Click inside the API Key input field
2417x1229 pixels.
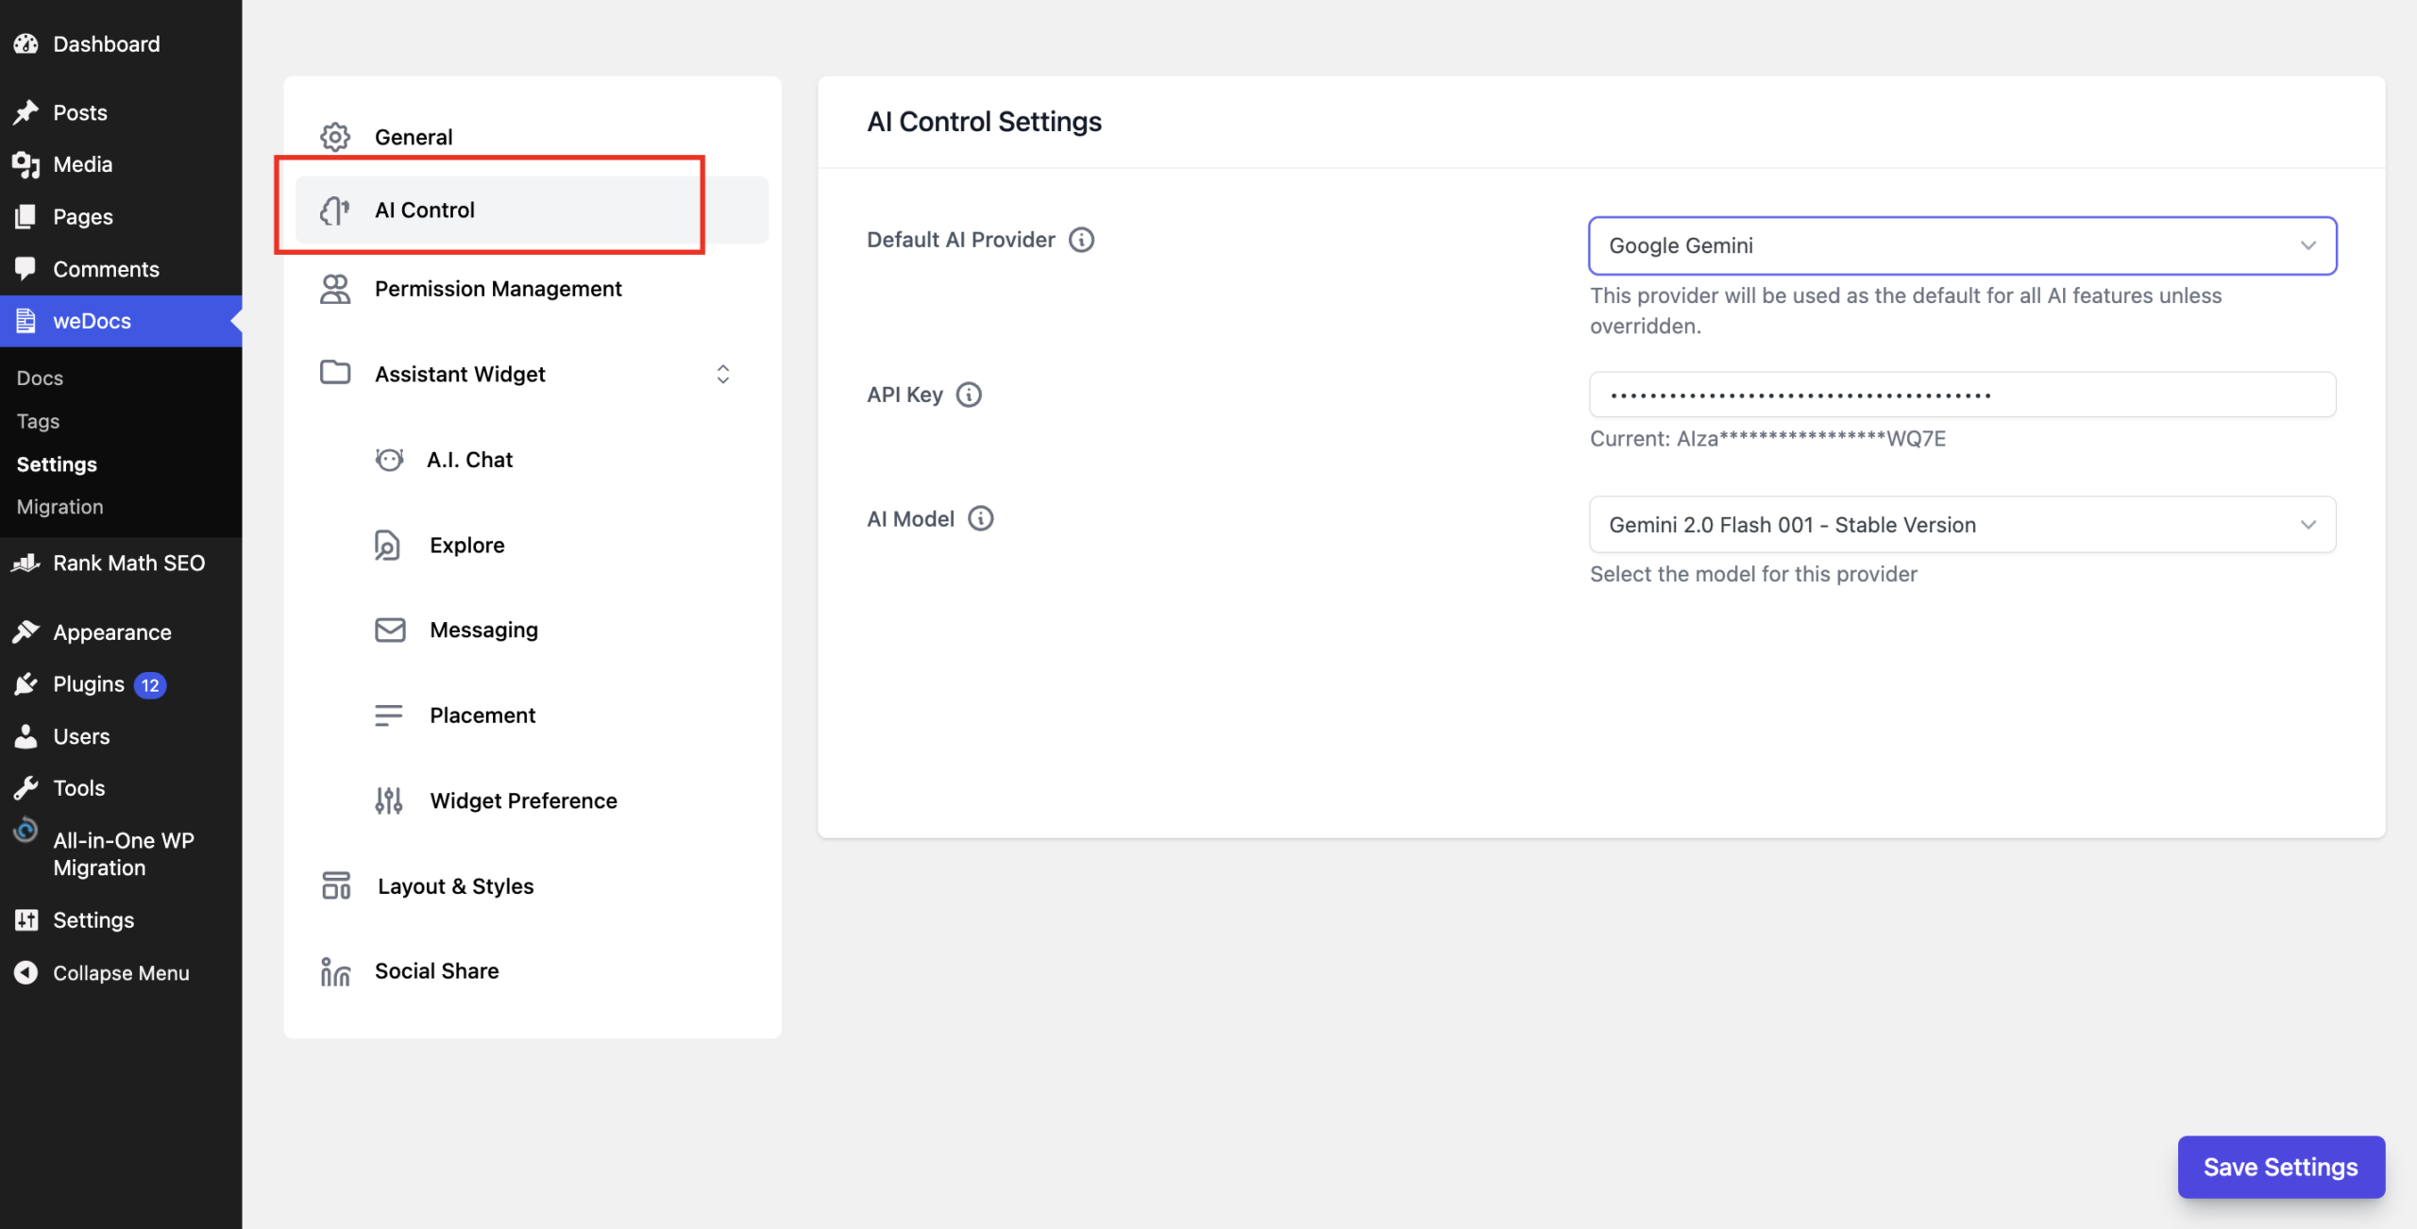1962,395
